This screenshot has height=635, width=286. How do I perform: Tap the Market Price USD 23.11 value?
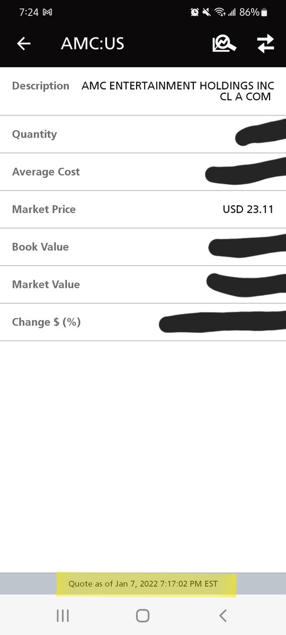[x=248, y=209]
